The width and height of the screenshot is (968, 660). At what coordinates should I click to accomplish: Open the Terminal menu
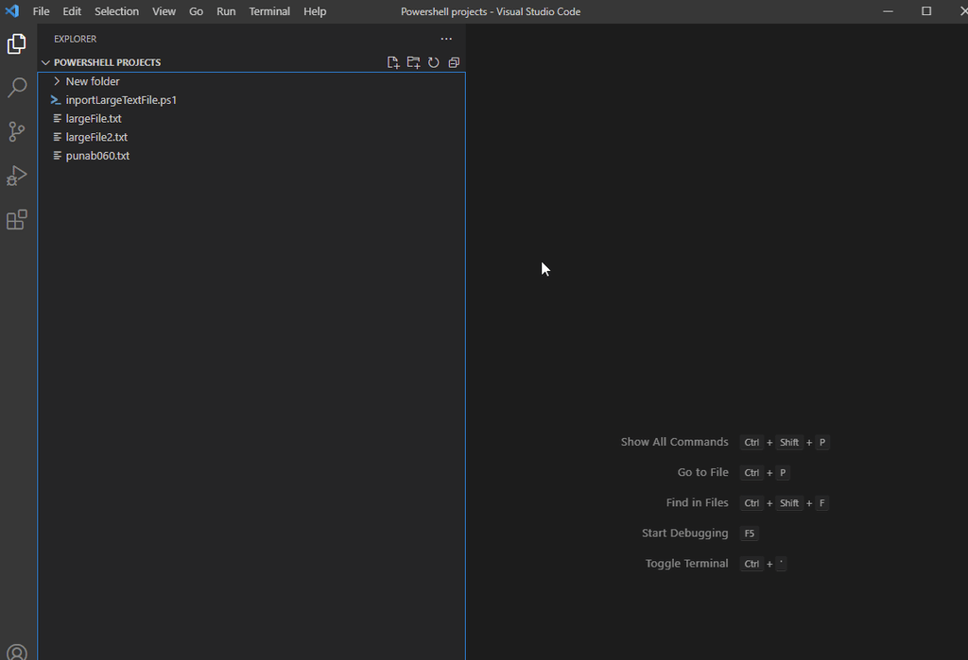click(269, 11)
